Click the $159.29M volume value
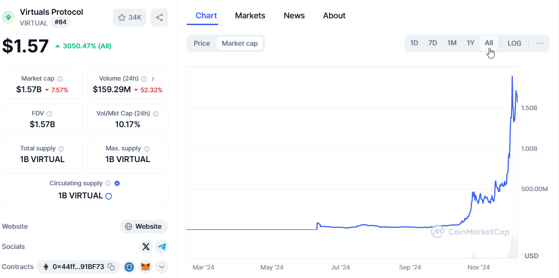The image size is (559, 278). pyautogui.click(x=112, y=90)
